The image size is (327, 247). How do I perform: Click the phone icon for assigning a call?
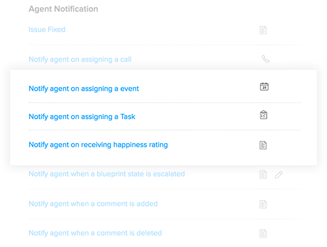(266, 59)
